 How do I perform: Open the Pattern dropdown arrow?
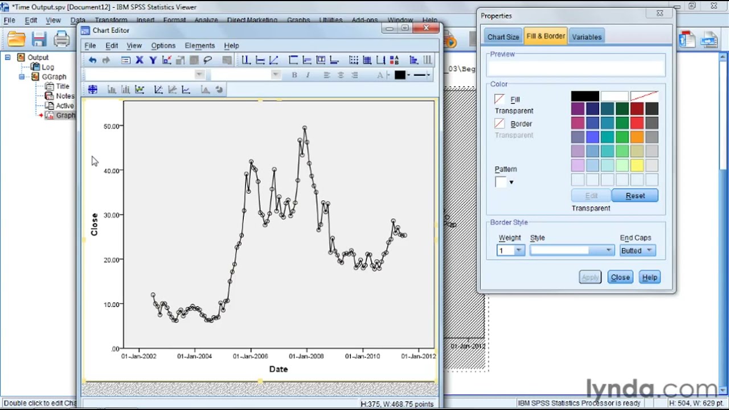[x=511, y=182]
